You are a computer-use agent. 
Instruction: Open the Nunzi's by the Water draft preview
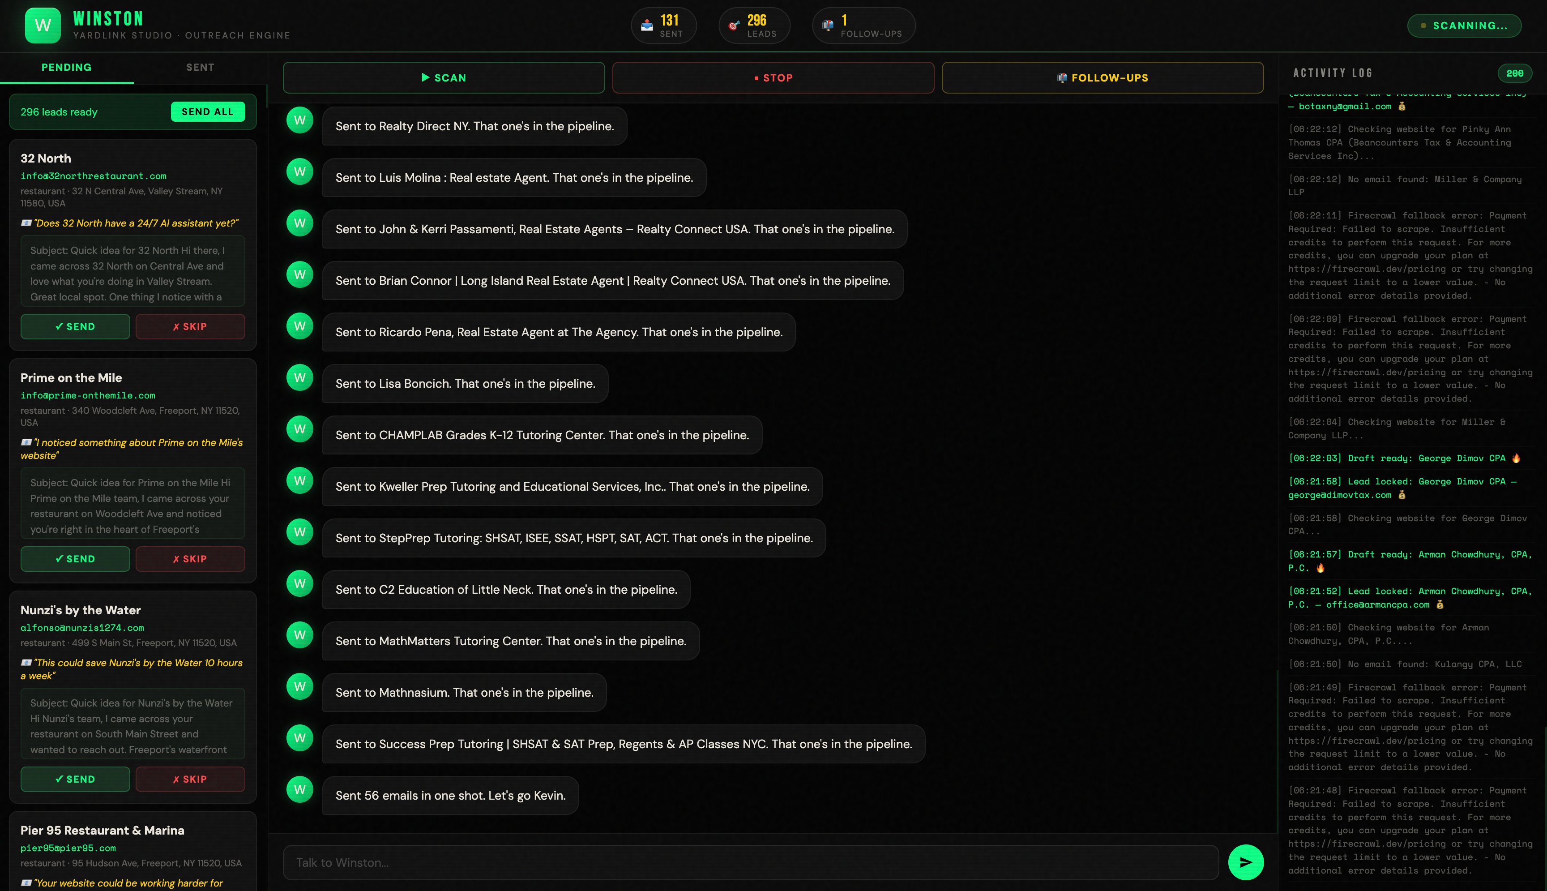click(133, 724)
